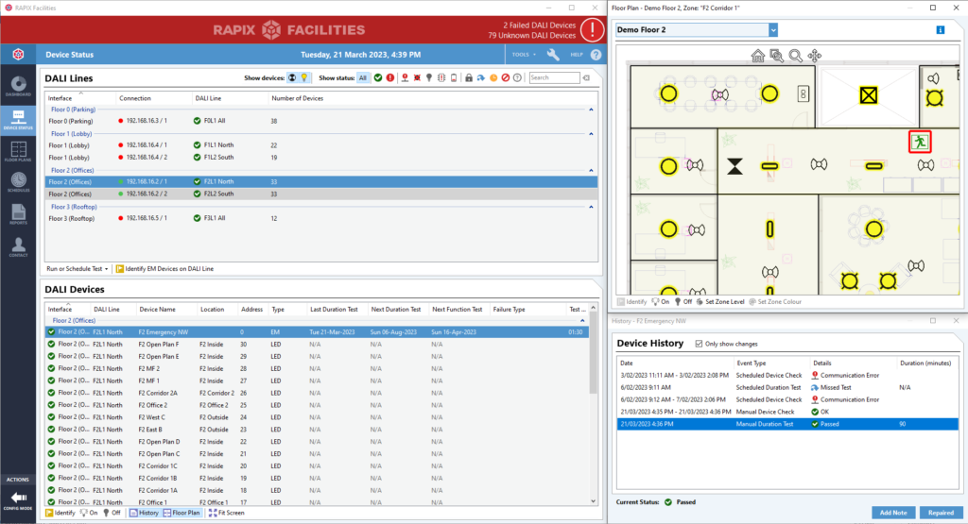Filter by locked padlock status
The image size is (968, 524).
click(469, 77)
